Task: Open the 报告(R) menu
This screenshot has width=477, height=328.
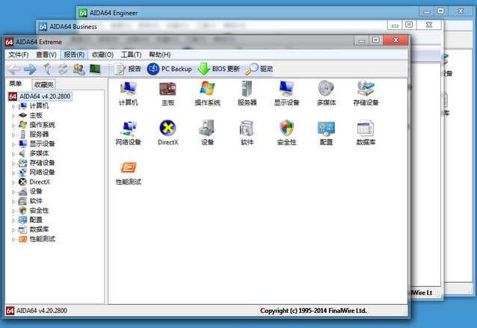Action: (74, 55)
